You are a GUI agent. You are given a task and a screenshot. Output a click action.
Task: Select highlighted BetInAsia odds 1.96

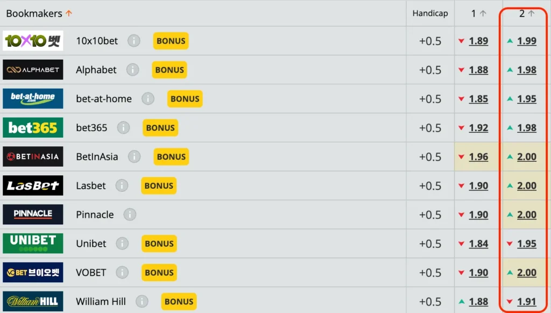pos(478,157)
